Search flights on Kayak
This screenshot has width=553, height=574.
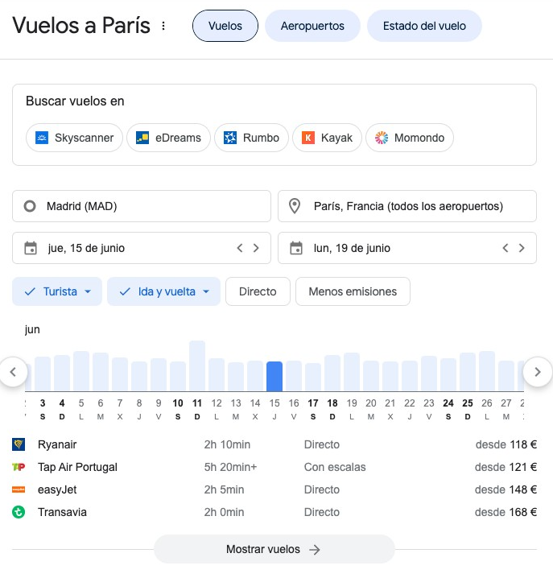327,138
